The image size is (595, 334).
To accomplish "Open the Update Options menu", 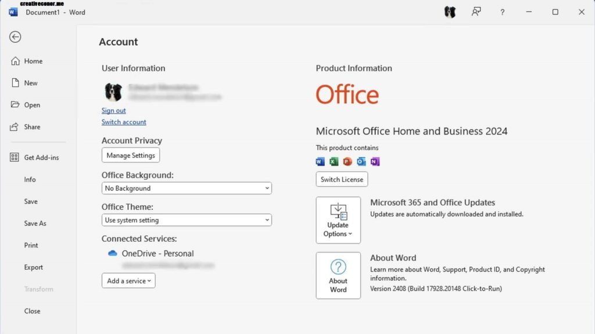I will coord(338,220).
